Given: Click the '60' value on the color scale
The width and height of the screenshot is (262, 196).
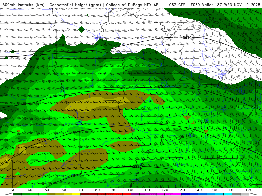Looking at the screenshot, I should click(x=64, y=190).
